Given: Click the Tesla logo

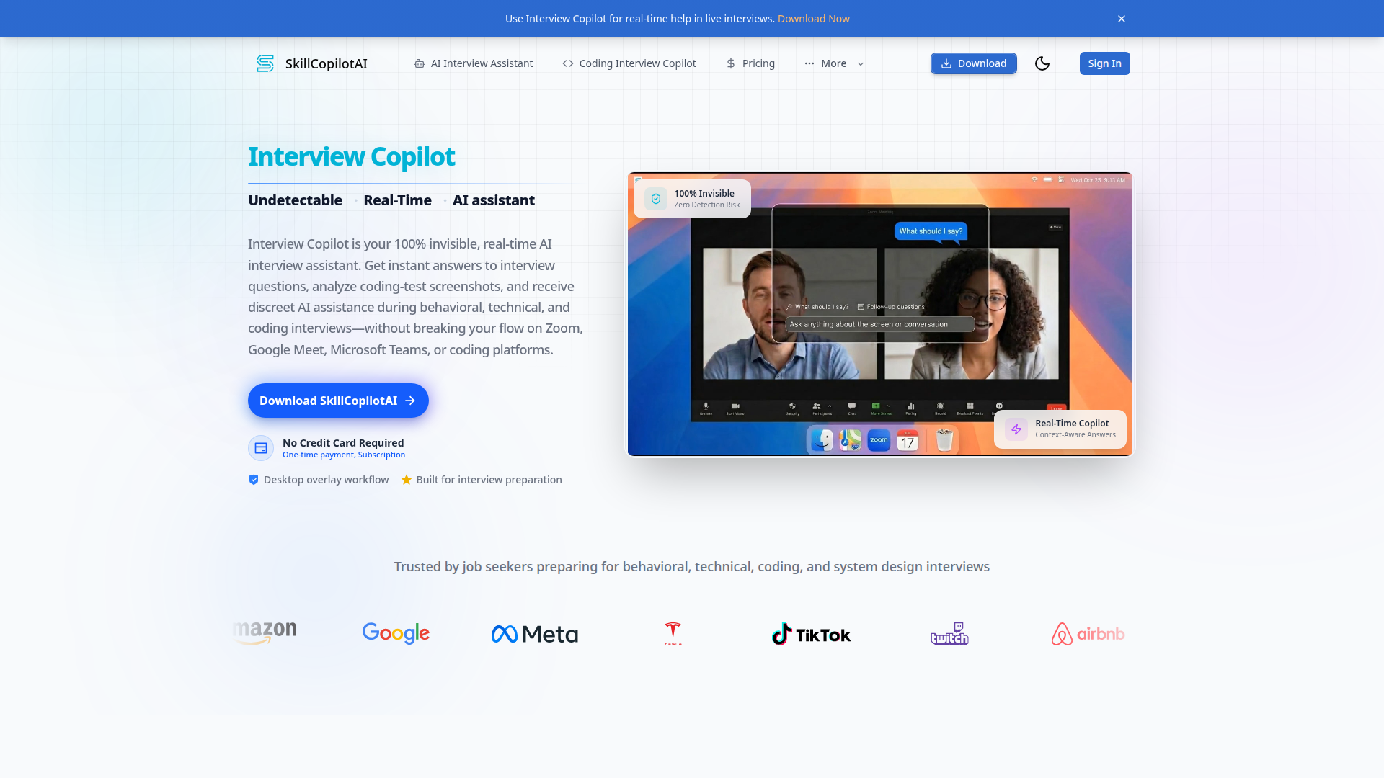Looking at the screenshot, I should 673,634.
